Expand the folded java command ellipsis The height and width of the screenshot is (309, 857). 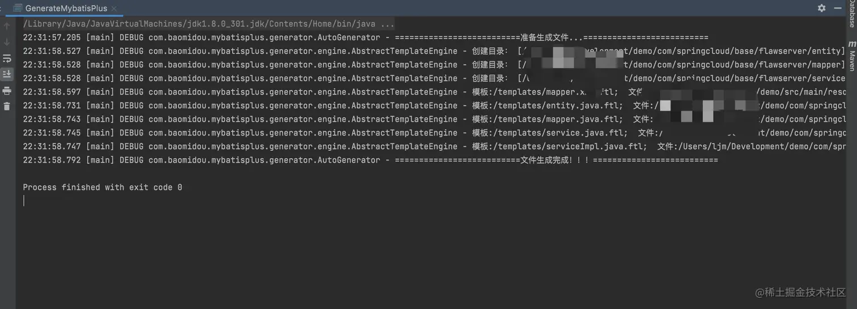[387, 24]
